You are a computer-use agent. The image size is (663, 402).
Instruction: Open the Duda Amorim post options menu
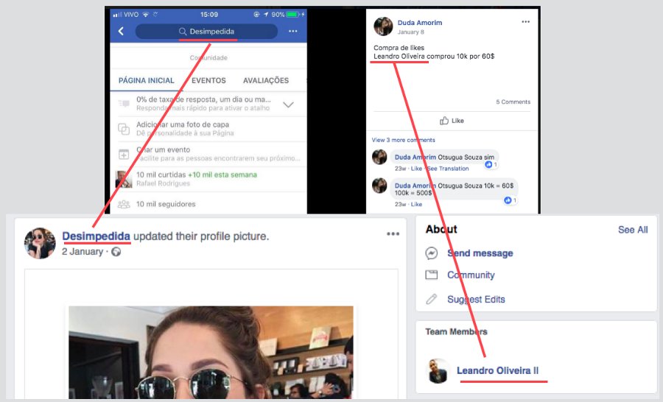coord(525,21)
